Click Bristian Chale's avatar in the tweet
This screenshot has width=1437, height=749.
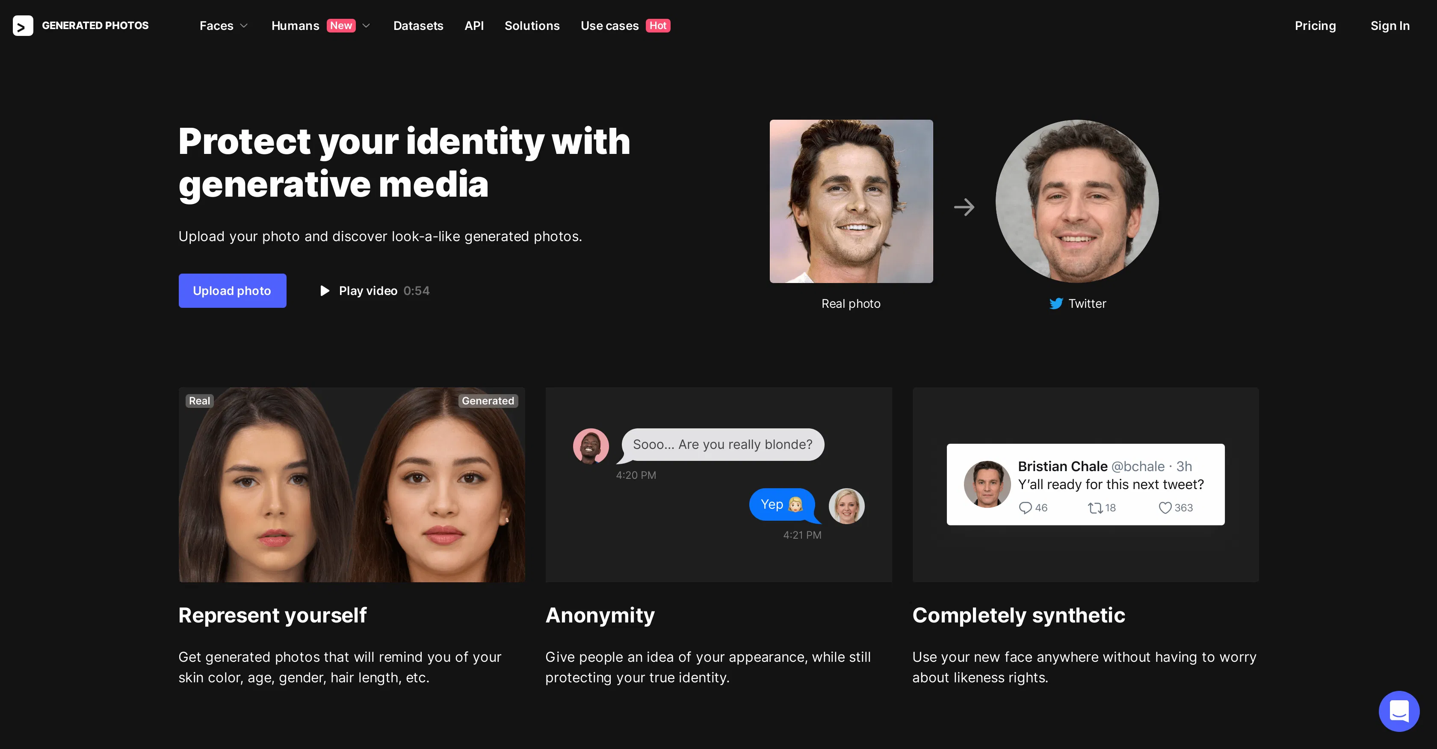click(987, 484)
